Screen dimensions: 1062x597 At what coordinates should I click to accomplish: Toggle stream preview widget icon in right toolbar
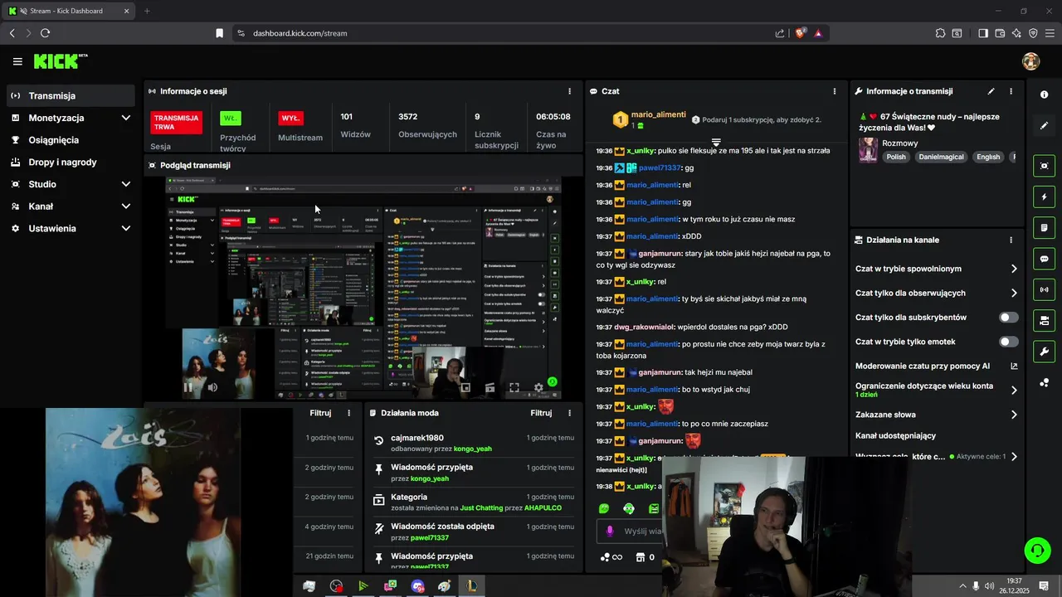1045,166
